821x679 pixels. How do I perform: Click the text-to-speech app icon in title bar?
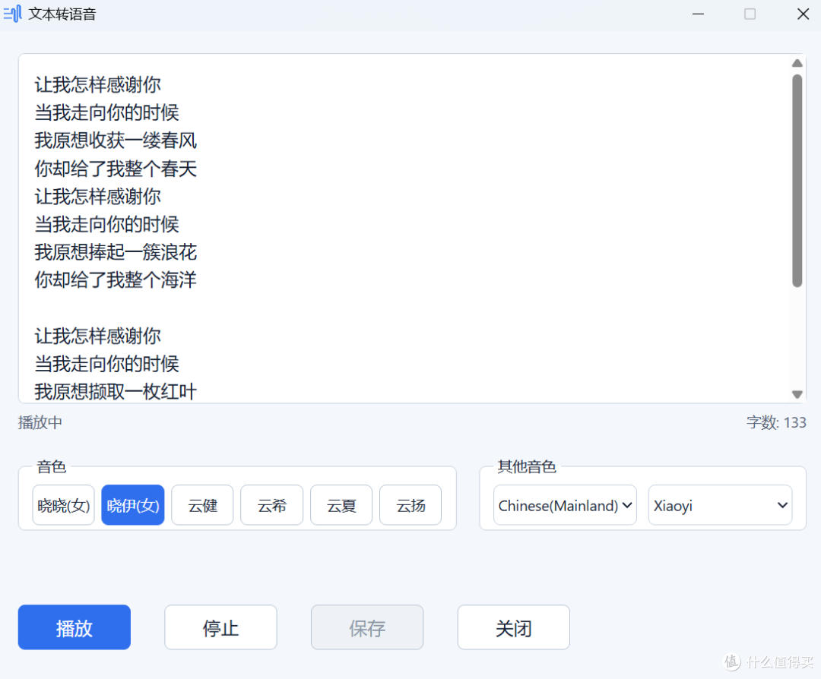(x=13, y=14)
